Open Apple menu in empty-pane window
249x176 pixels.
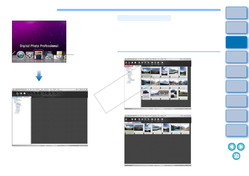pyautogui.click(x=14, y=89)
